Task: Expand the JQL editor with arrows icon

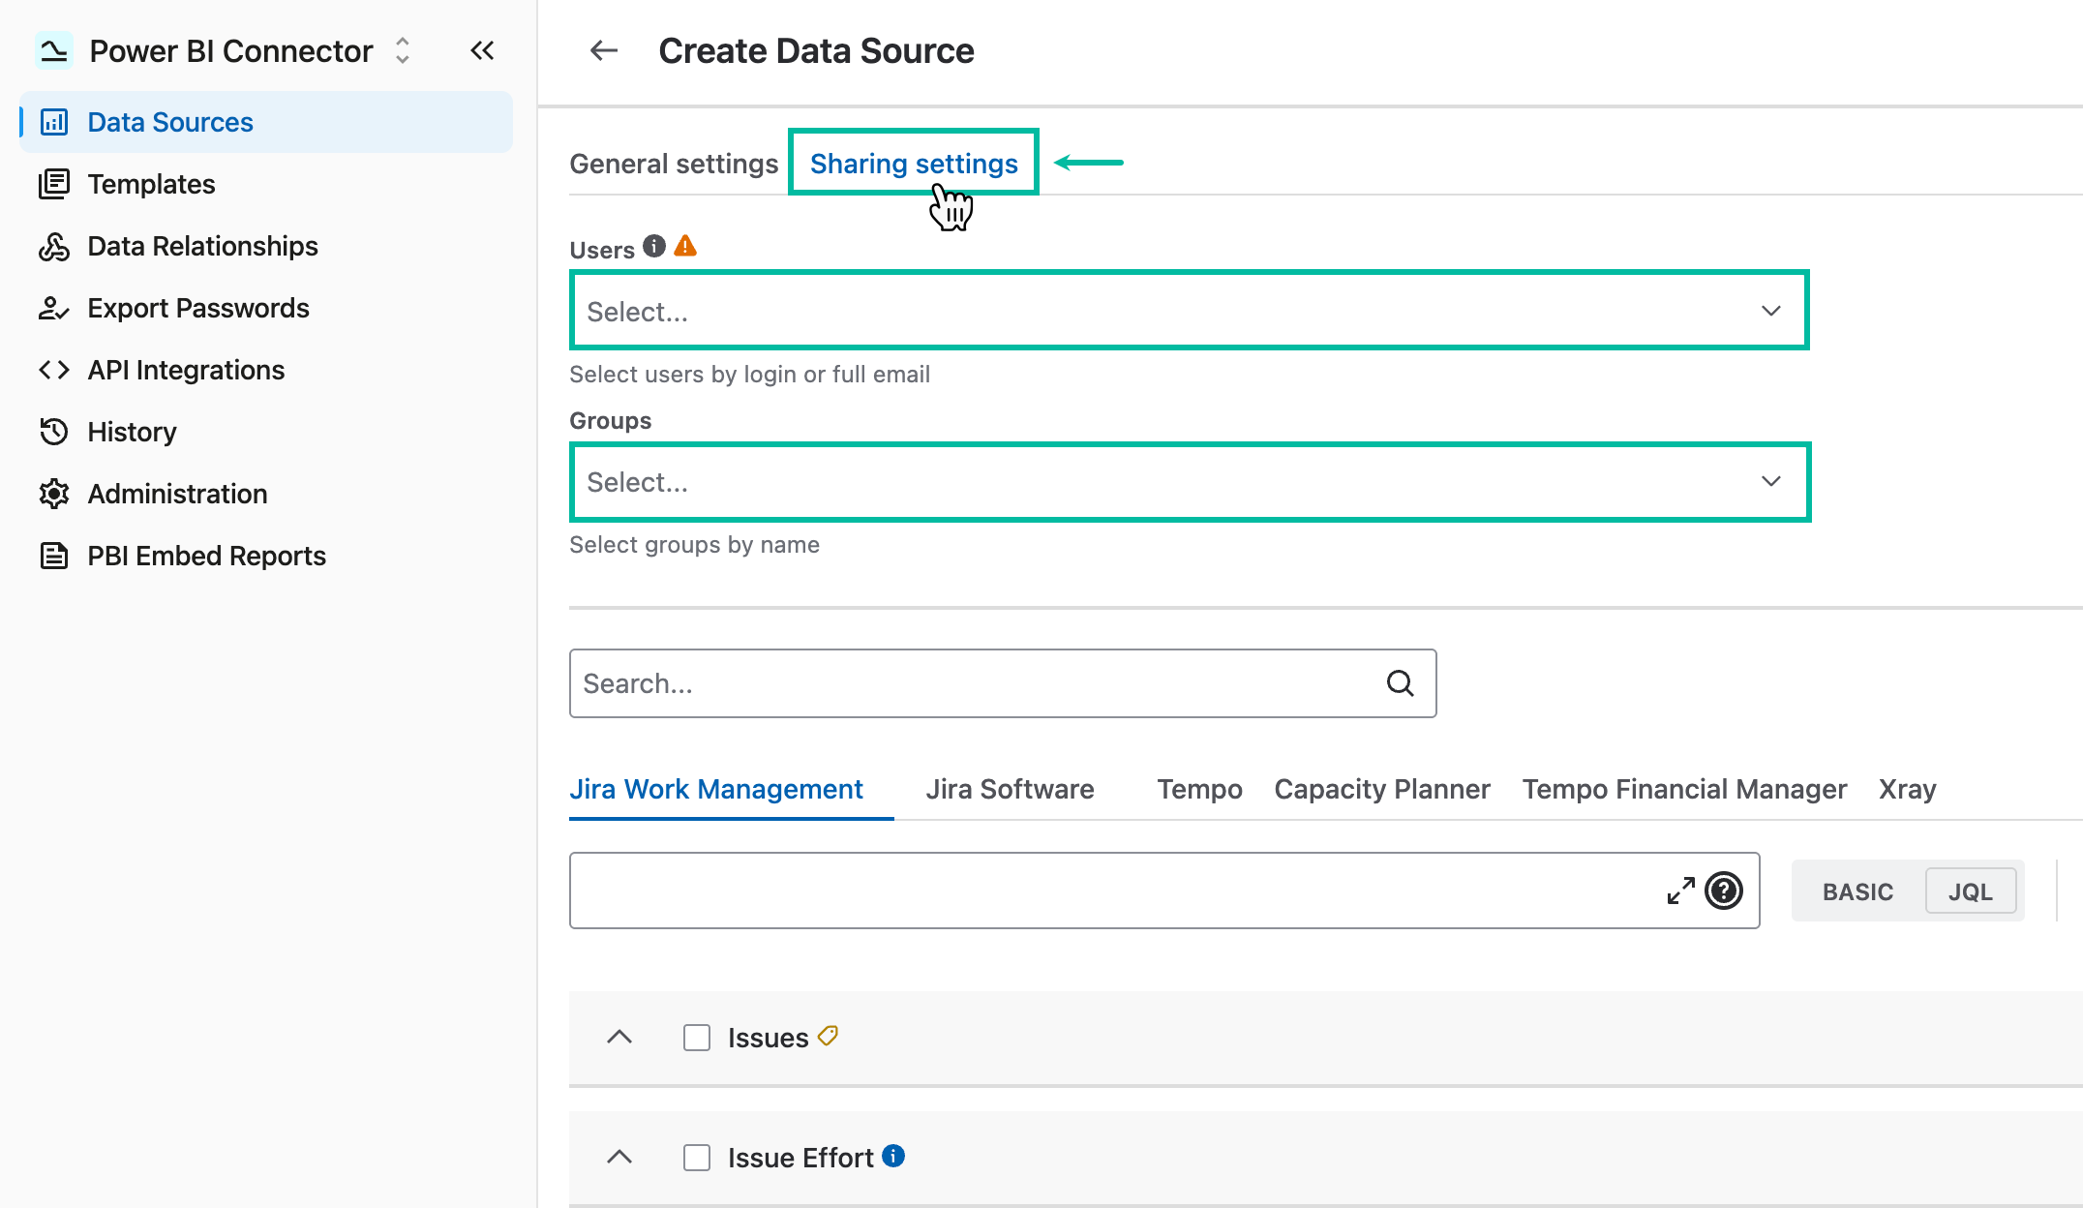Action: pos(1681,891)
